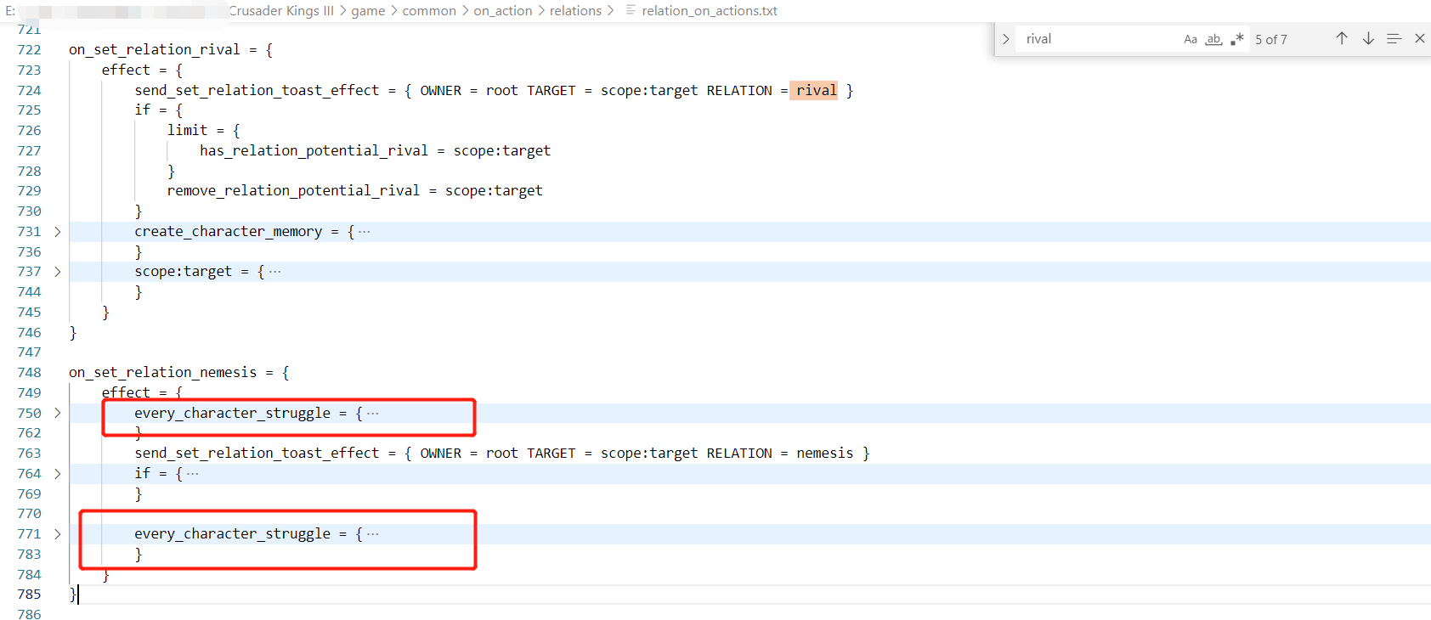Viewport: 1431px width, 620px height.
Task: Unfold scope:target block at line 737
Action: tap(58, 272)
